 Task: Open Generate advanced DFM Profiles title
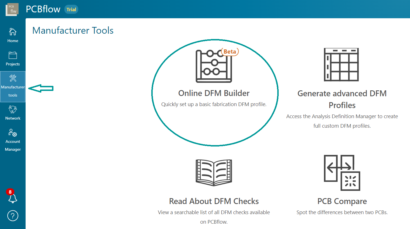pos(342,99)
